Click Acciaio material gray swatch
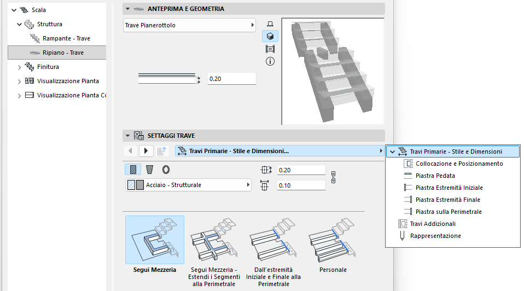This screenshot has width=524, height=291. [140, 185]
